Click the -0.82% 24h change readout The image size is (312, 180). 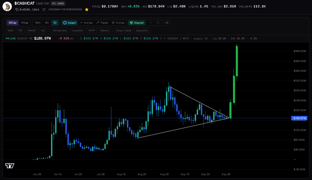pos(66,39)
